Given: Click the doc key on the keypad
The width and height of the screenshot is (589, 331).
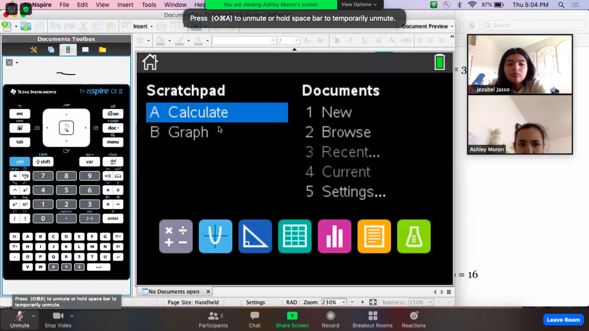Looking at the screenshot, I should coord(113,128).
